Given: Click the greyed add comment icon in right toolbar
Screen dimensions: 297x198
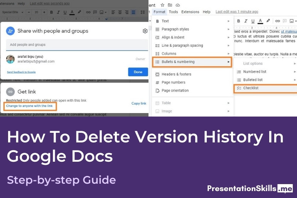Looking at the screenshot, I should tap(285, 21).
